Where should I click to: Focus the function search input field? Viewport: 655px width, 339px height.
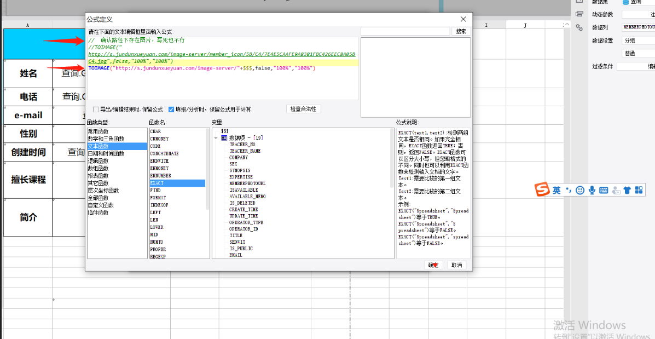point(405,31)
